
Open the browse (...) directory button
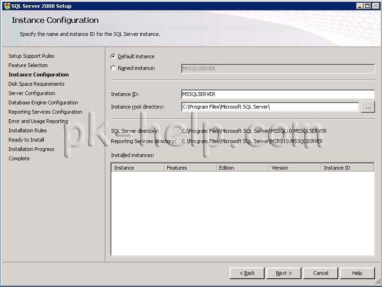368,107
